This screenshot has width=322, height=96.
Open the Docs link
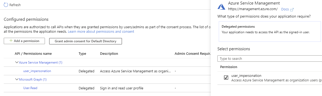coord(285,9)
